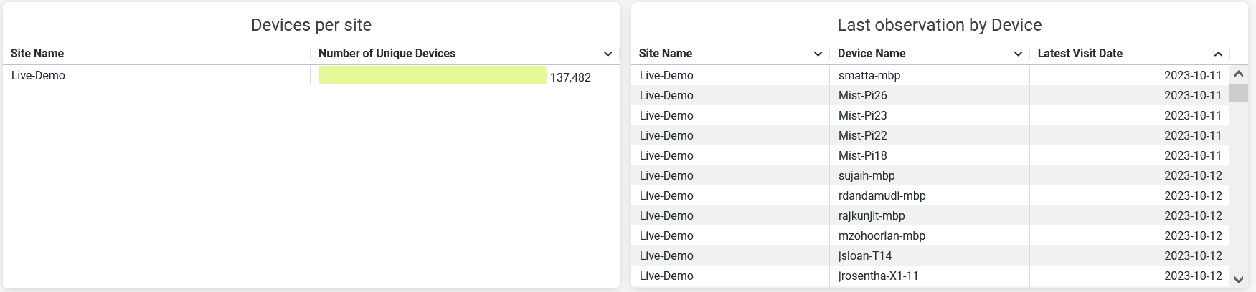Click Site Name sort chevron in right table

click(818, 54)
